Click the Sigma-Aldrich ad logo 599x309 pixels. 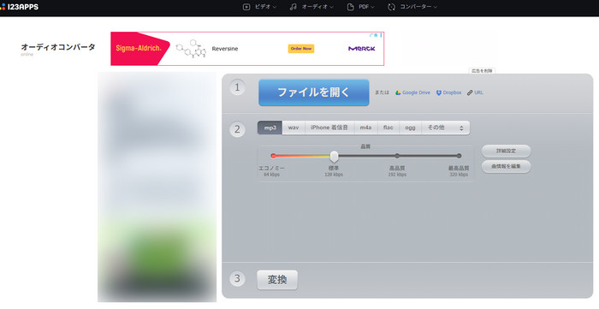click(139, 49)
